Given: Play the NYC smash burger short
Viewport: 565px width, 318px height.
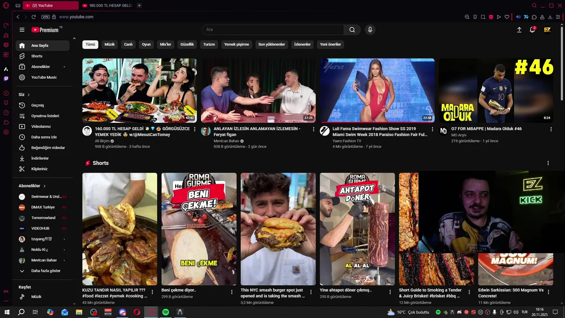Looking at the screenshot, I should [x=278, y=229].
